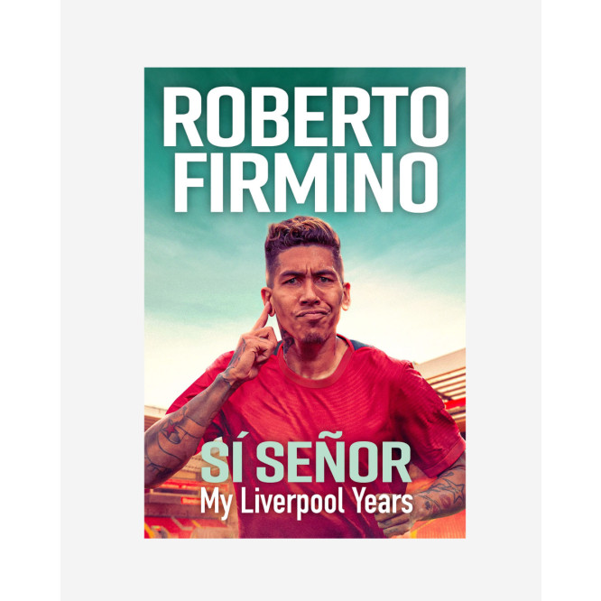
Task: Click the goatee beard on the chin
Action: pos(314,338)
